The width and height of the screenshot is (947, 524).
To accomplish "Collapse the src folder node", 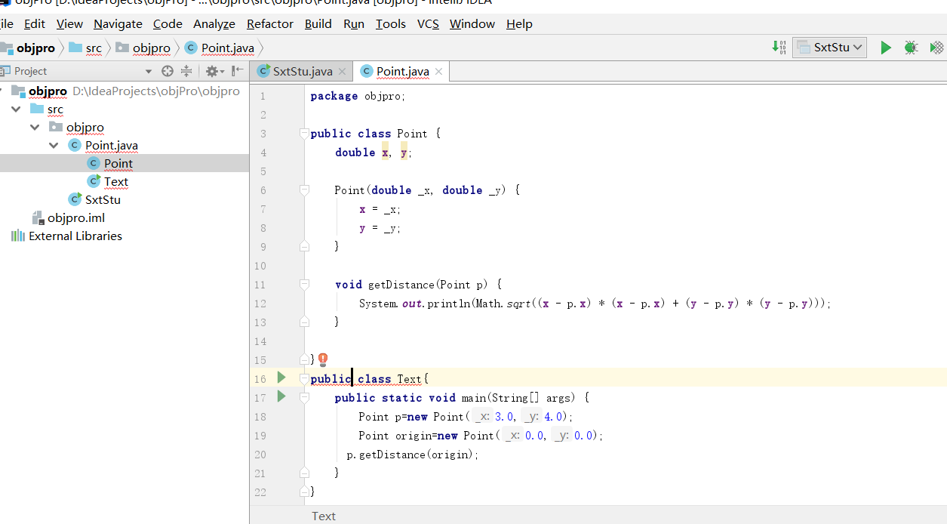I will coord(16,109).
